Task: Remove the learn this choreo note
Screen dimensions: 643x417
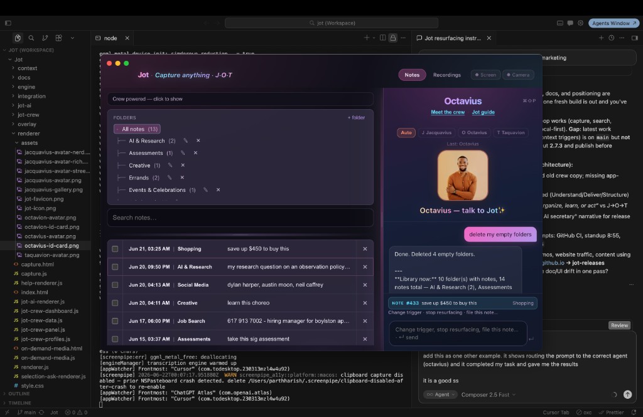Action: [x=365, y=303]
